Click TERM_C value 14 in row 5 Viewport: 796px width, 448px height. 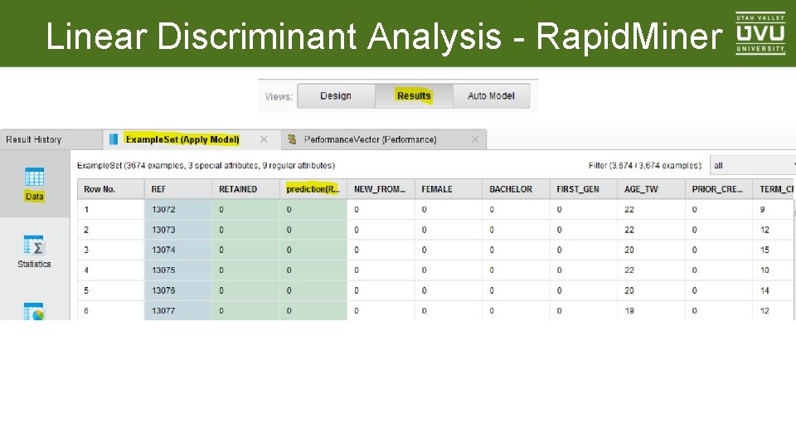pos(773,290)
